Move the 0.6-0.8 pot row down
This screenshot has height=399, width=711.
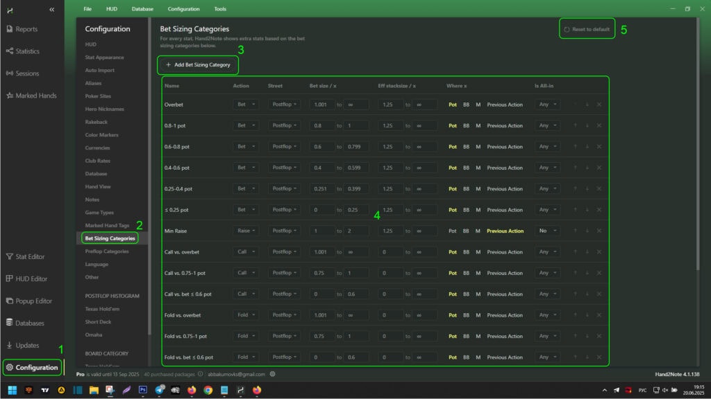coord(587,147)
